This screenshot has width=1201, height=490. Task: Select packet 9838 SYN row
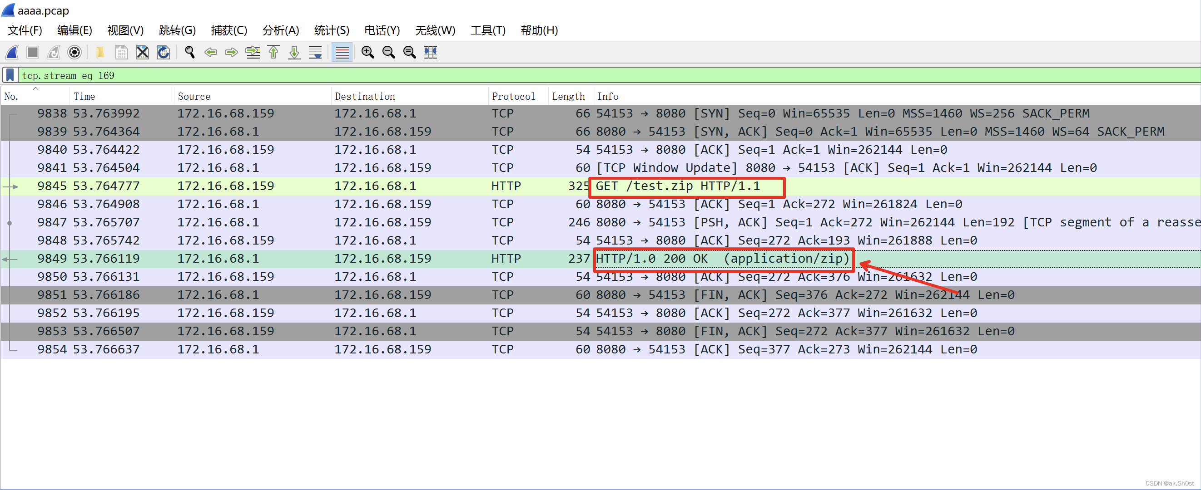tap(600, 113)
